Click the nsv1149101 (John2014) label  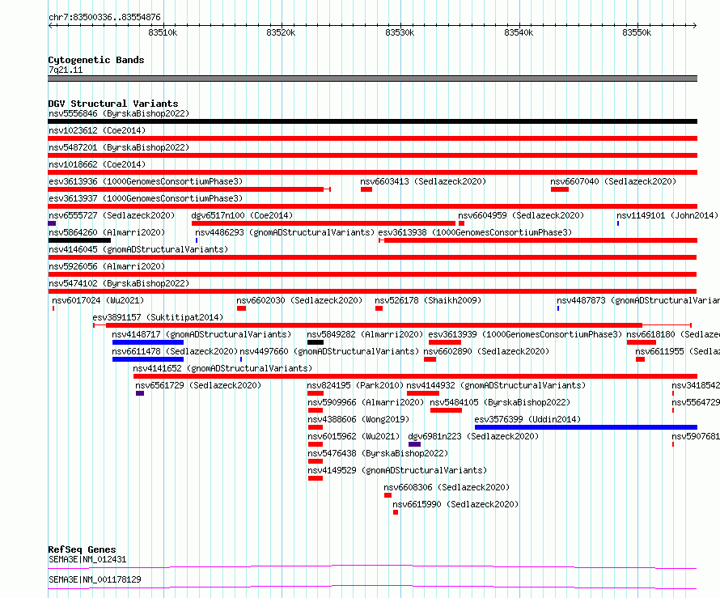click(x=667, y=215)
